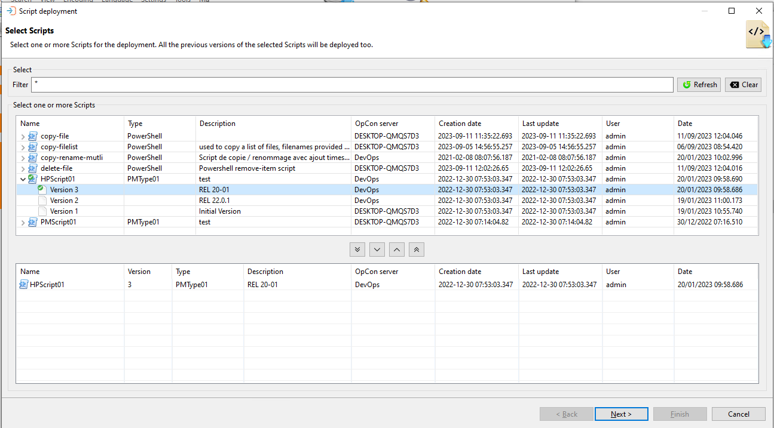This screenshot has height=428, width=774.
Task: Click the copy-filelist script icon
Action: tap(33, 147)
